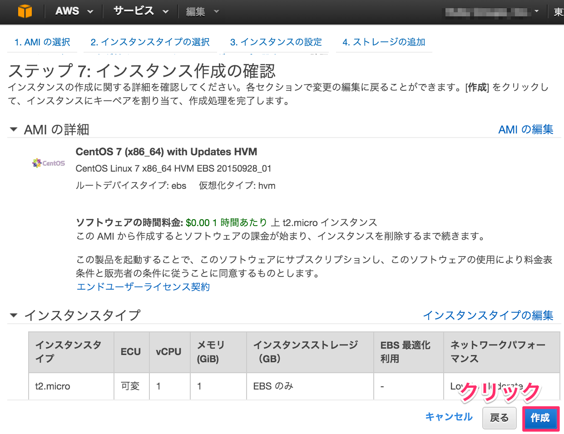Collapse the AMI の詳細 section triangle
This screenshot has height=434, width=564.
click(14, 130)
